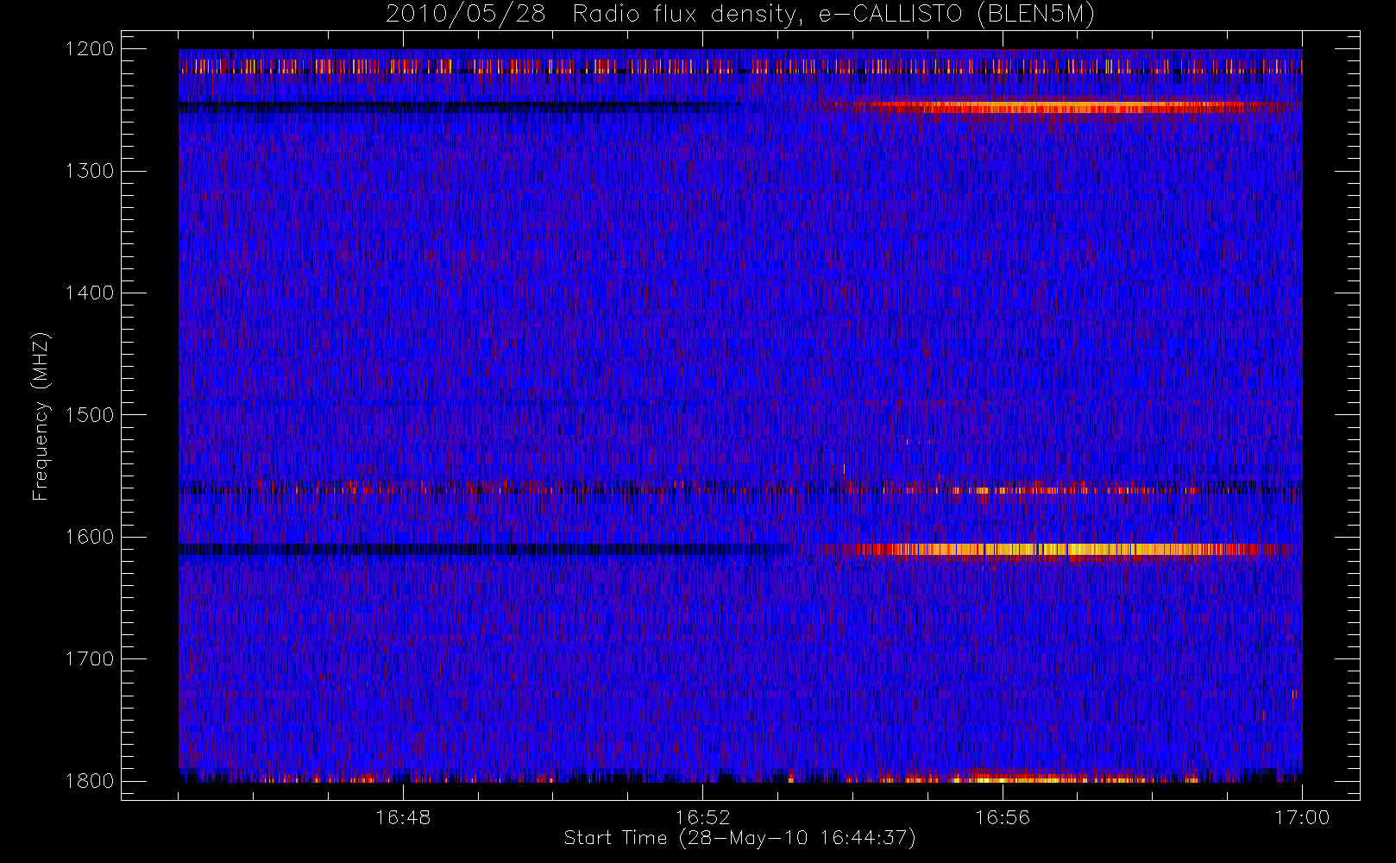This screenshot has height=863, width=1396.
Task: Click the 1600 frequency tick label
Action: pyautogui.click(x=90, y=537)
